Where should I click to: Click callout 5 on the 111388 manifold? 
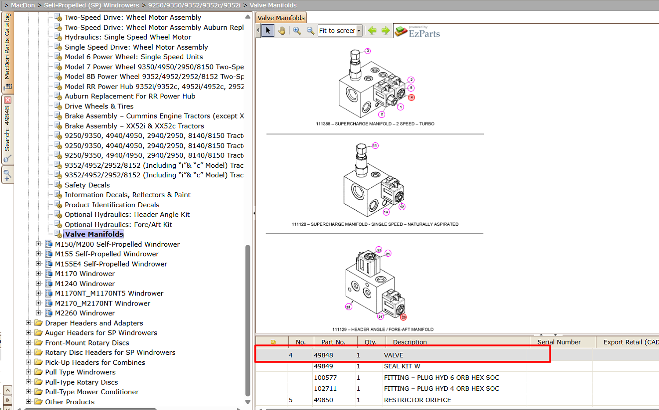pyautogui.click(x=411, y=88)
